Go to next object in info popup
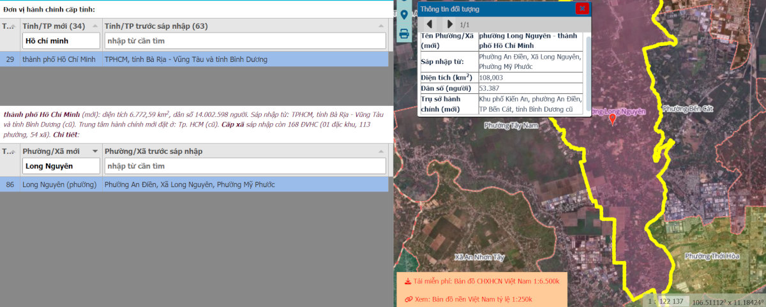766x307 pixels. [x=449, y=24]
